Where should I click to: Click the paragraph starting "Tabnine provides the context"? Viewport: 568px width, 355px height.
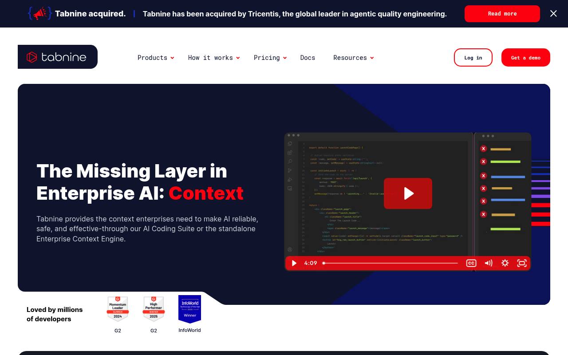(x=147, y=229)
